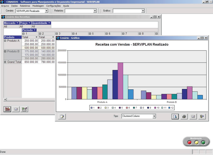This screenshot has height=155, width=213.
Task: Open the Quantidade filter dropdown
Action: coord(49,23)
